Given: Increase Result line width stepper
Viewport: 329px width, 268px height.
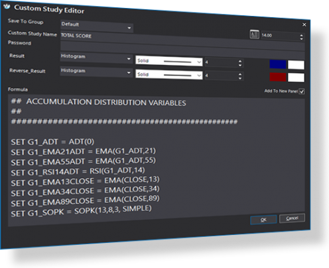Looking at the screenshot, I should click(x=240, y=62).
